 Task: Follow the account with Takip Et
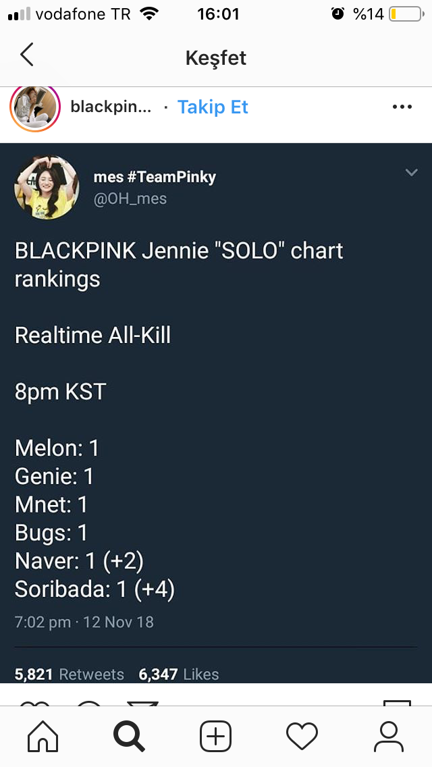click(213, 107)
